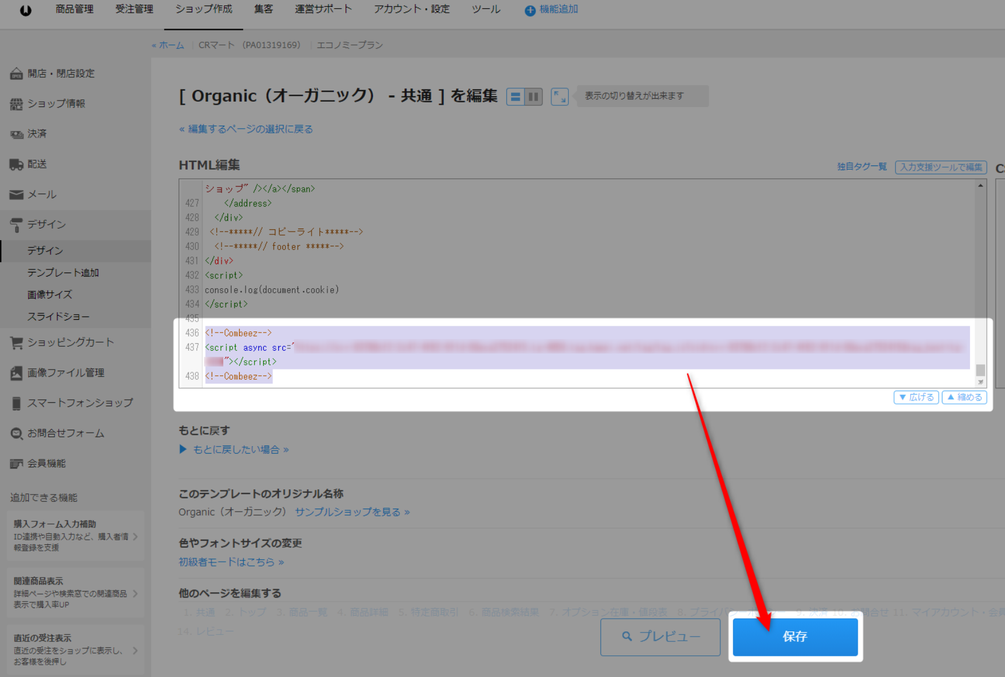The width and height of the screenshot is (1005, 677).
Task: Open the 商品管理 menu
Action: pyautogui.click(x=74, y=9)
